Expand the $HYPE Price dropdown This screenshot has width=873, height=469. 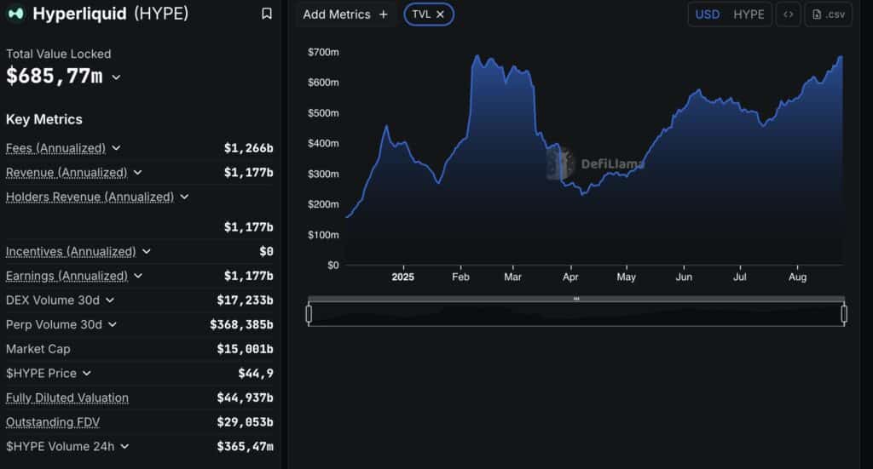[x=87, y=374]
